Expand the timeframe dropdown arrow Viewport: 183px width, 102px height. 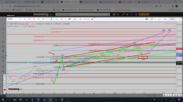pyautogui.click(x=47, y=19)
